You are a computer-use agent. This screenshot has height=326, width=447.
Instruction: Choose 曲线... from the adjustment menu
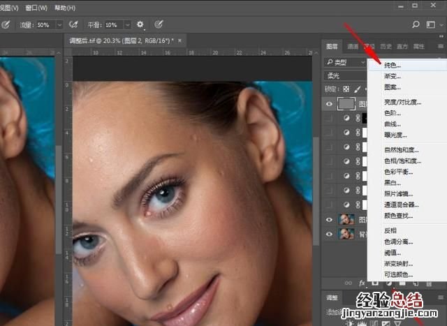point(393,124)
